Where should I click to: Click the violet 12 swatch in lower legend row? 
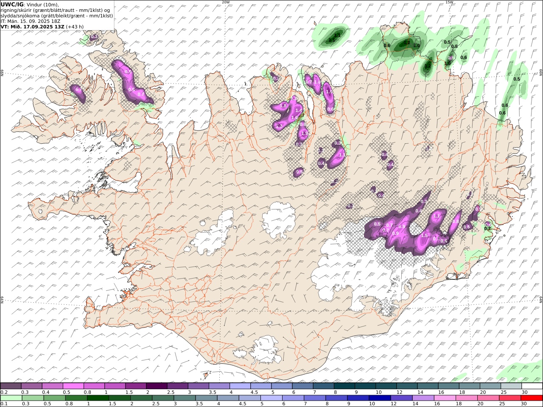[x=401, y=398]
